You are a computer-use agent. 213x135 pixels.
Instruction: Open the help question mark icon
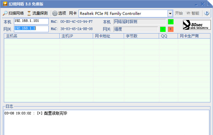click(207, 13)
